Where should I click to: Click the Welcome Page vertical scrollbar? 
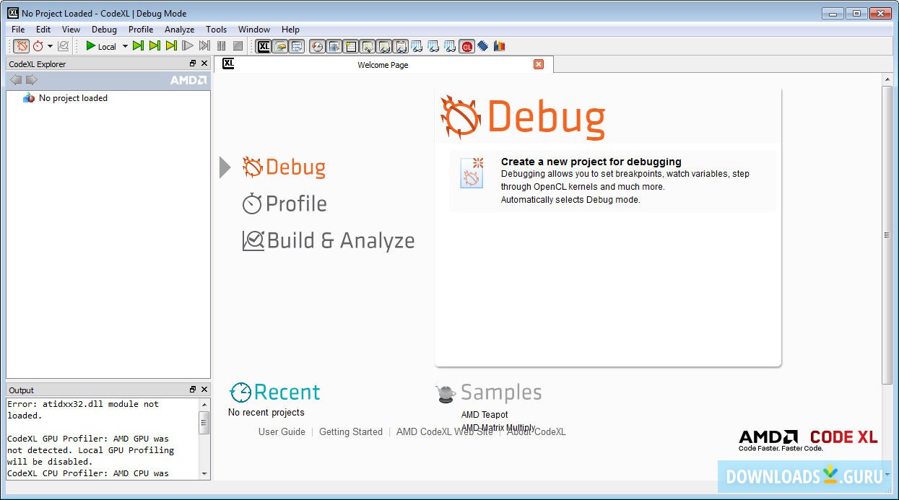[887, 234]
